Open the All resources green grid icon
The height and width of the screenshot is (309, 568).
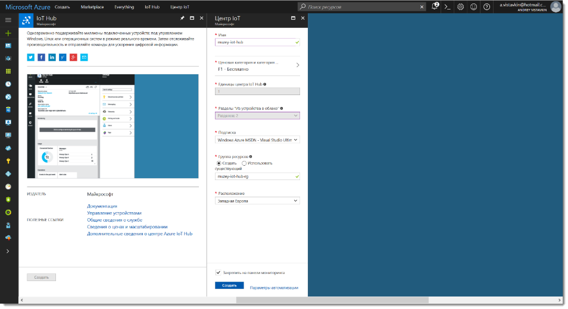8,71
